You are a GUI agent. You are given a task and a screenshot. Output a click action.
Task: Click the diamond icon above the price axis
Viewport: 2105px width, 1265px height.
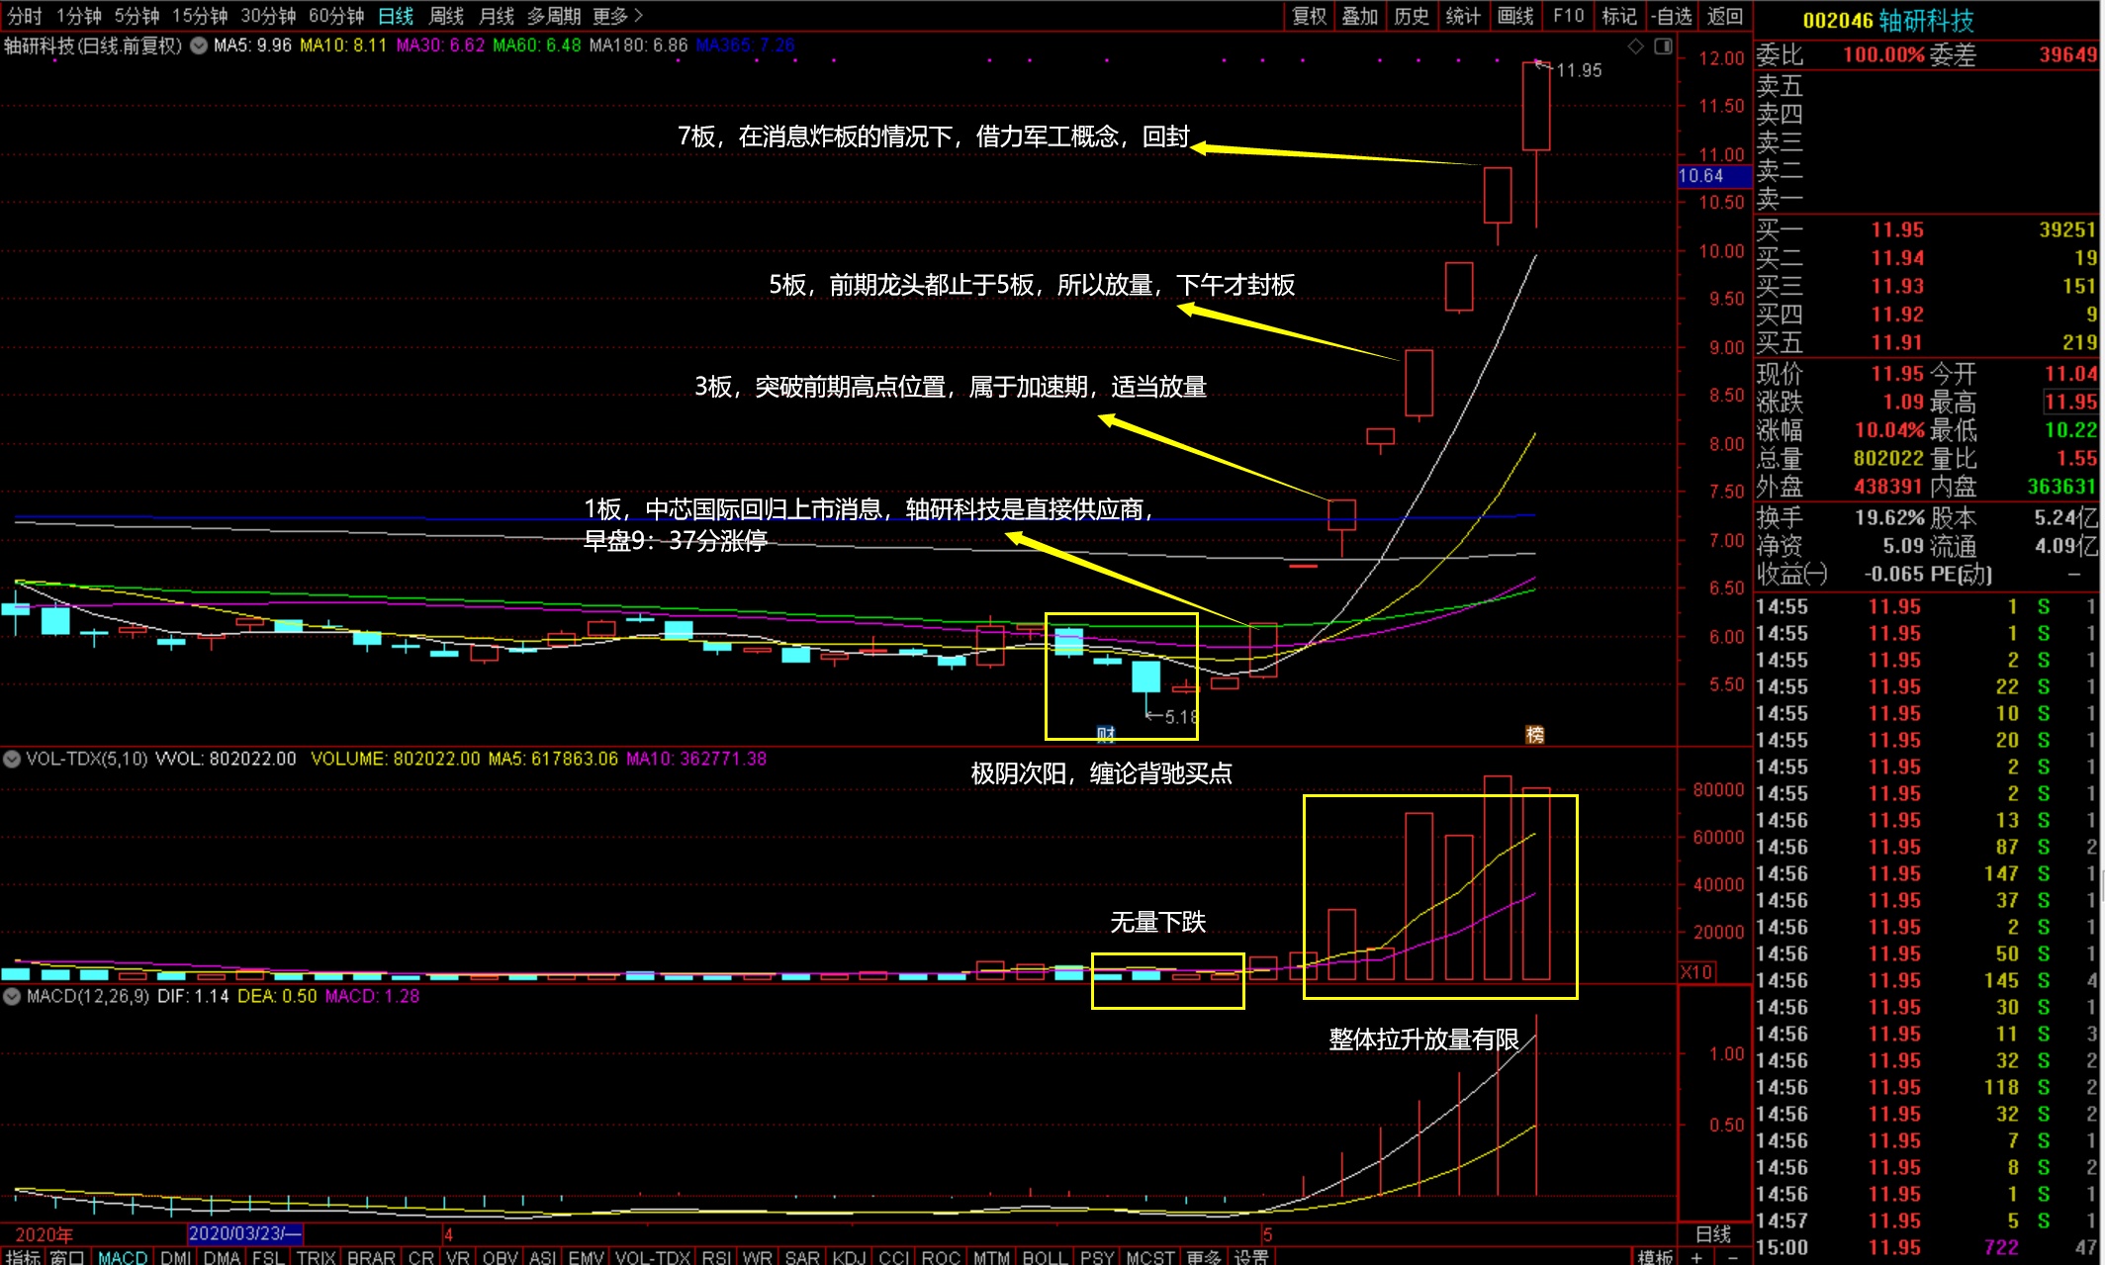[1636, 45]
